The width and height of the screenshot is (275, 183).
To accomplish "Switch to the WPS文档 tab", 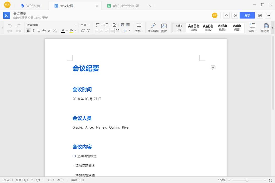I will (x=30, y=6).
